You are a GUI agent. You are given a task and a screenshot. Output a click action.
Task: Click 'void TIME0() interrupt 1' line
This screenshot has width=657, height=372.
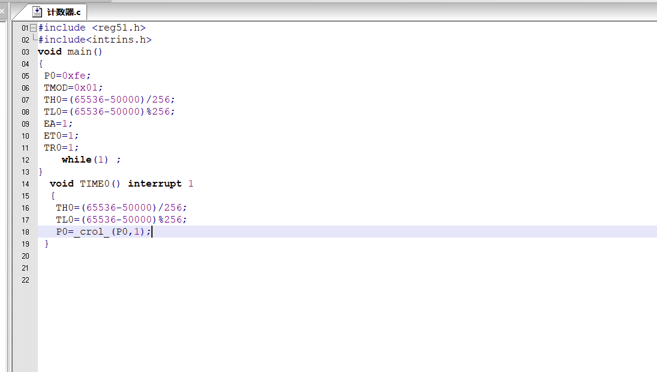(121, 184)
